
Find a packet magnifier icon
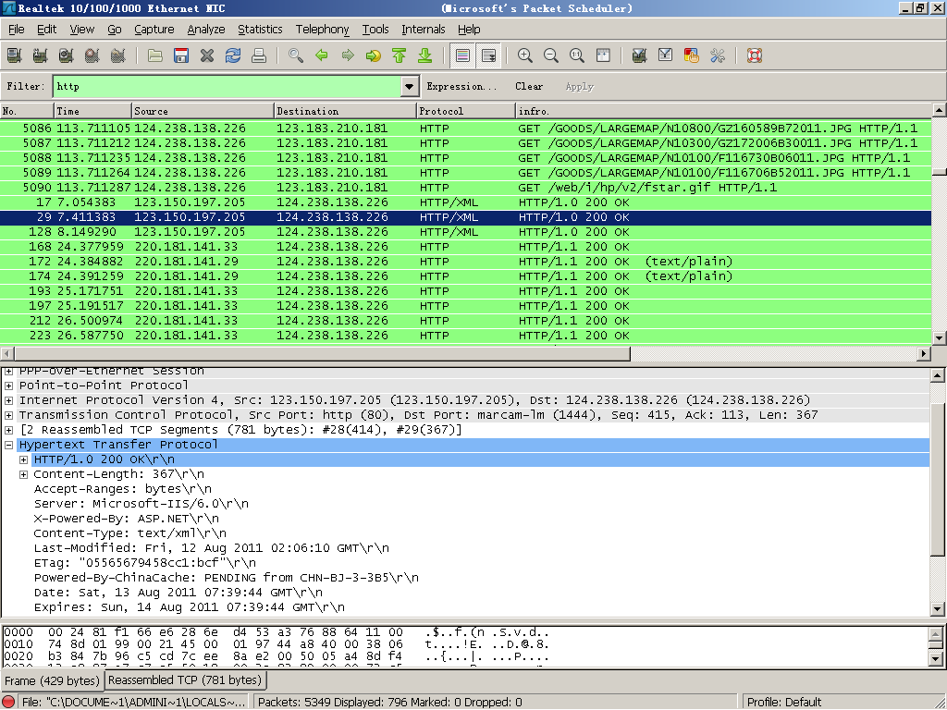click(296, 55)
